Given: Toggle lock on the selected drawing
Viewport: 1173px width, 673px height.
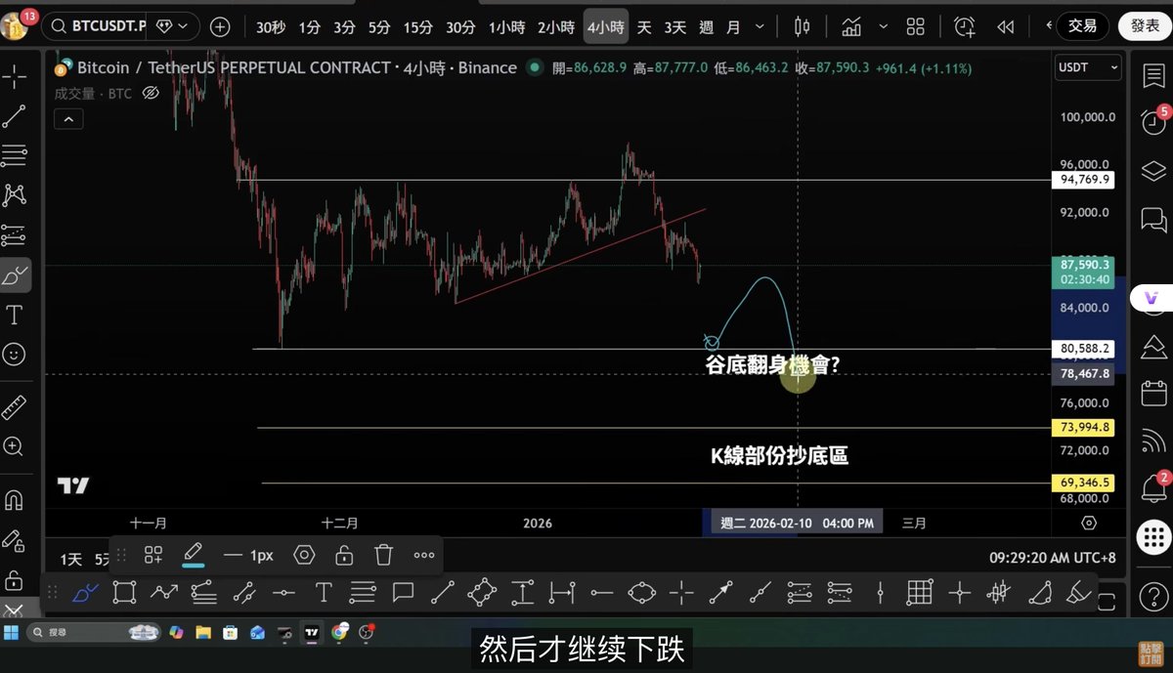Looking at the screenshot, I should tap(344, 555).
